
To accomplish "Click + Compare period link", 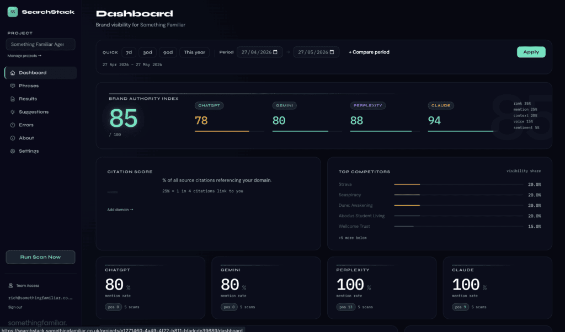I will 369,52.
